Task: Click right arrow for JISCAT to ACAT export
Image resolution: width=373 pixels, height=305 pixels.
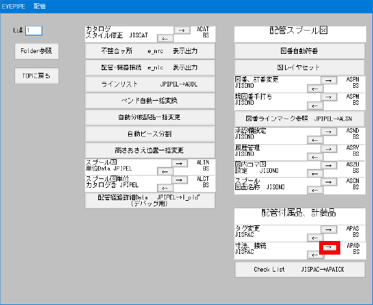Action: tap(182, 30)
